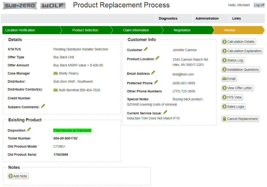267x187 pixels.
Task: Add a new note
Action: (x=18, y=176)
